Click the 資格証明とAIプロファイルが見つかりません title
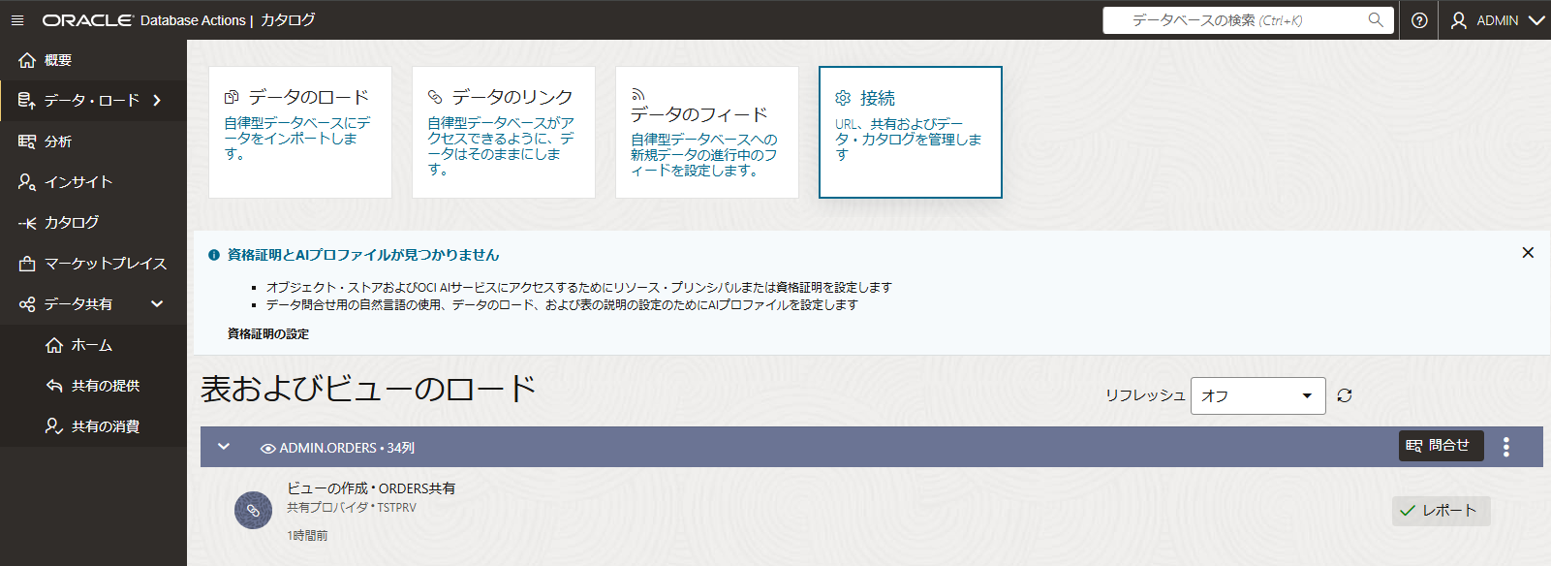 click(x=363, y=255)
